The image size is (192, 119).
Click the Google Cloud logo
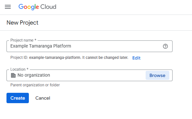coord(37,7)
